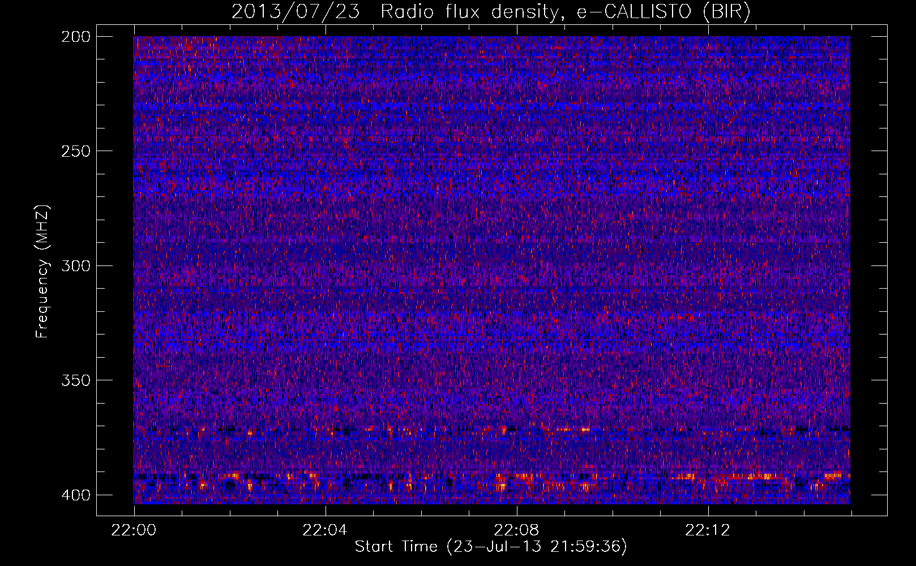
Task: Click the 22:00 time tick label
Action: 134,530
